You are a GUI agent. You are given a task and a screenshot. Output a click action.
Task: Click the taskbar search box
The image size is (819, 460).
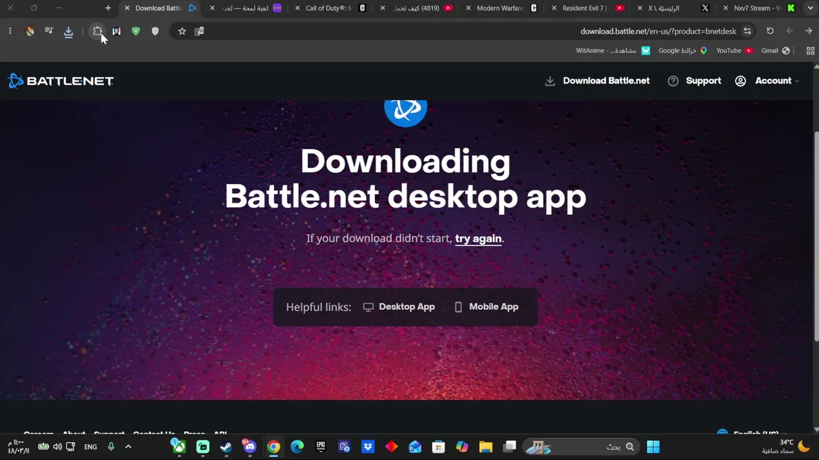(x=580, y=447)
